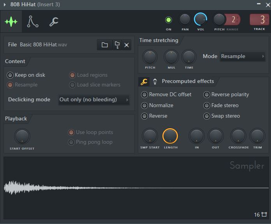This screenshot has height=224, width=271.
Task: Click the time stretching PITCH knob
Action: 150,57
